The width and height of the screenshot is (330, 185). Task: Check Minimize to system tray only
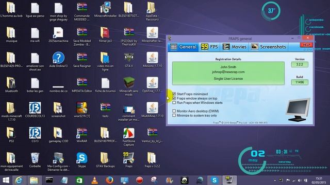[174, 115]
